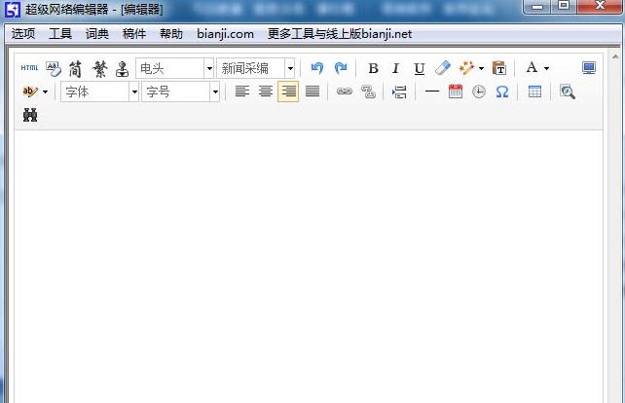Screen dimensions: 625x403
Task: Remove hyperlink with broken chain icon
Action: (368, 92)
